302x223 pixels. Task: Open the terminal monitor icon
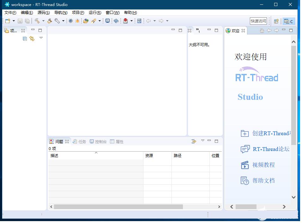coord(107,21)
